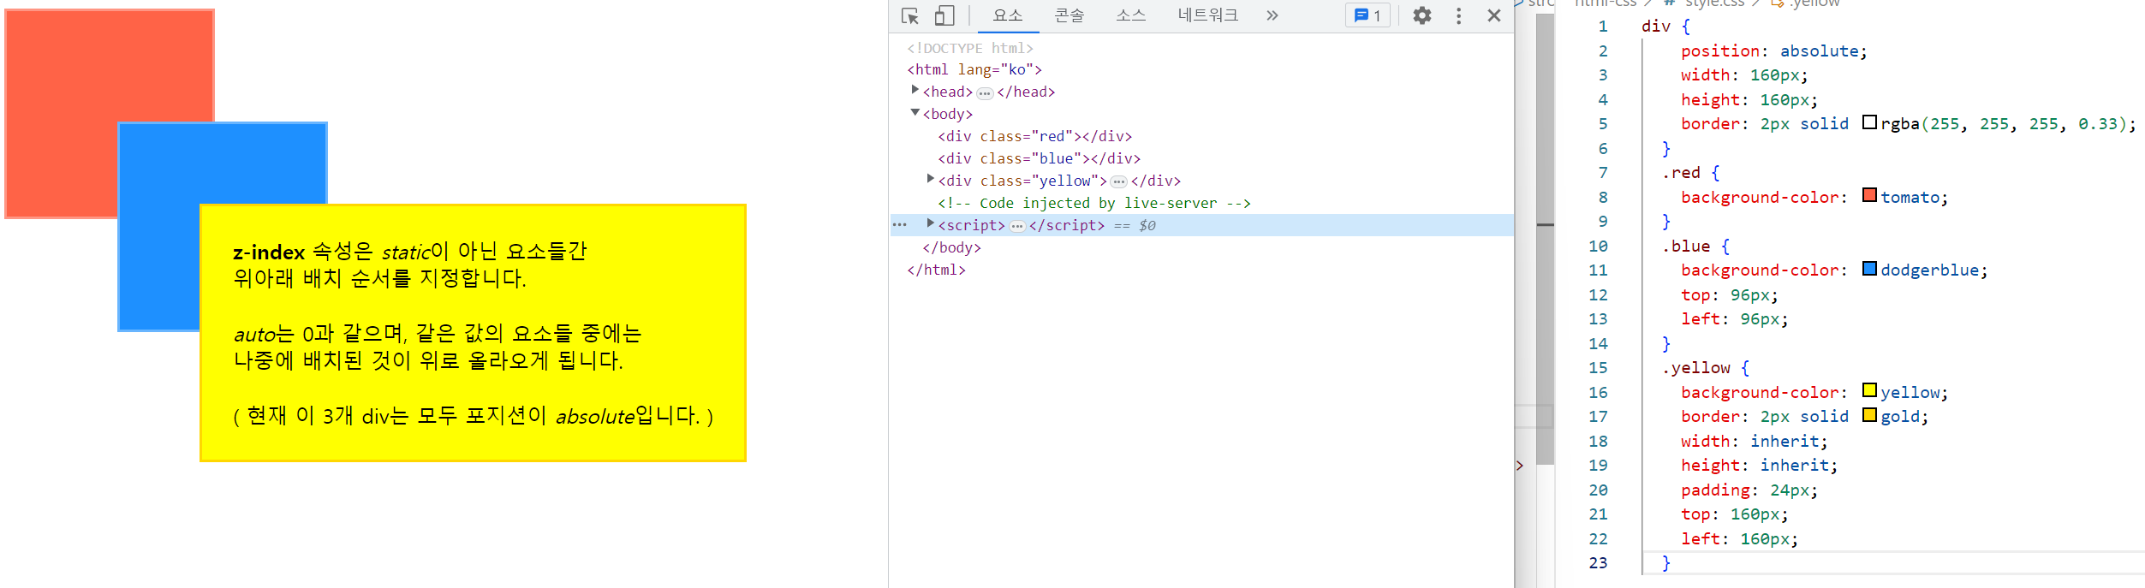Click the yellow box on the page
The width and height of the screenshot is (2145, 588).
473,333
